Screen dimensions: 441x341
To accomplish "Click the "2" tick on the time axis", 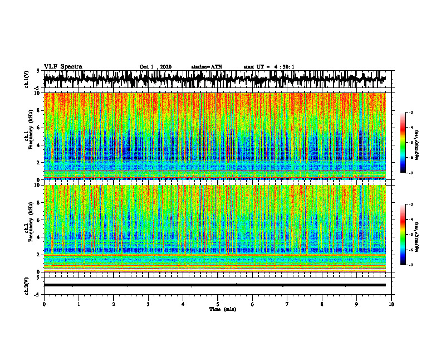I will (114, 304).
